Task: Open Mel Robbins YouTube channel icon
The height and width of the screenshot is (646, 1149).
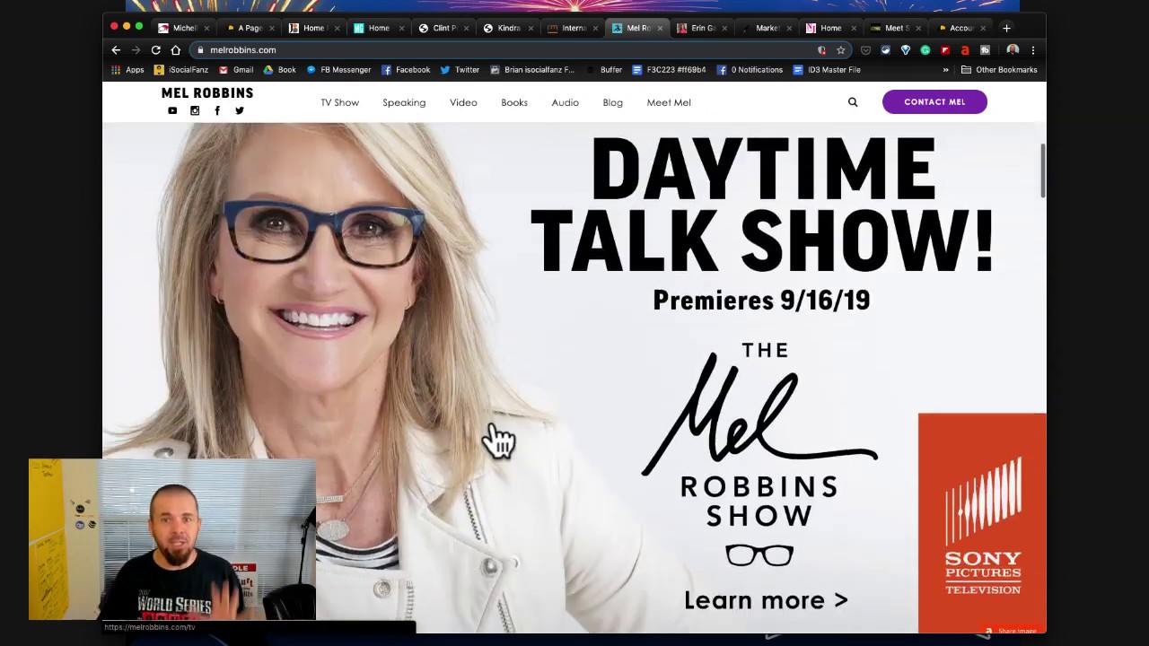Action: coord(172,110)
